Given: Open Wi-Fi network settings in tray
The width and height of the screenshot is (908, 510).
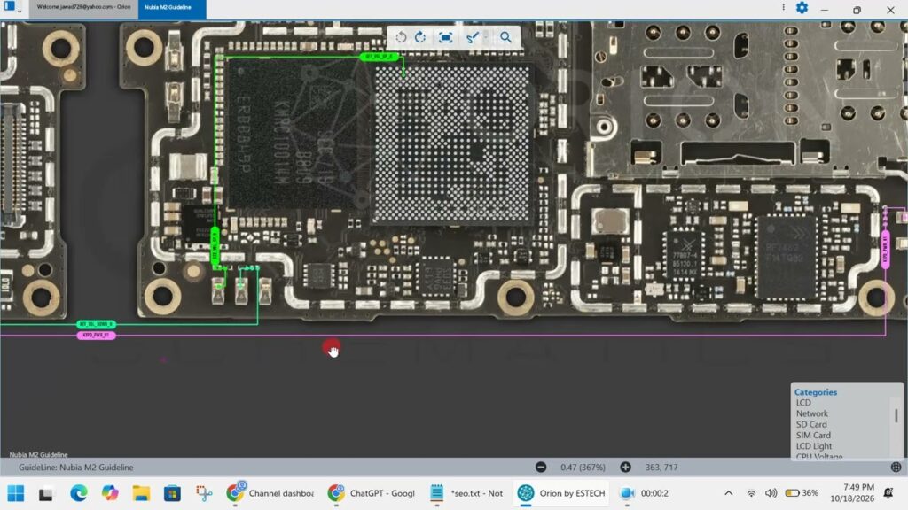Looking at the screenshot, I should [751, 493].
